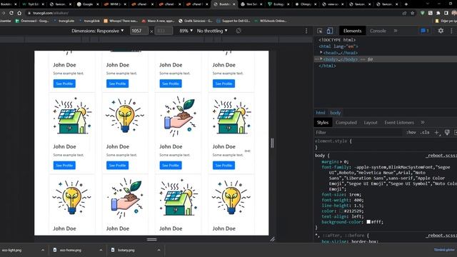Screen dimensions: 457x257
Task: Open the W3Schools Online bookmark
Action: (271, 21)
